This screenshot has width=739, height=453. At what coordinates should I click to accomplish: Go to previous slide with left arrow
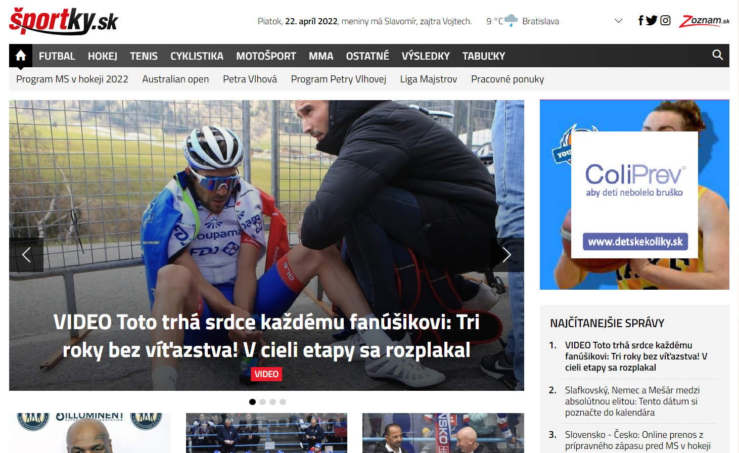(x=26, y=255)
